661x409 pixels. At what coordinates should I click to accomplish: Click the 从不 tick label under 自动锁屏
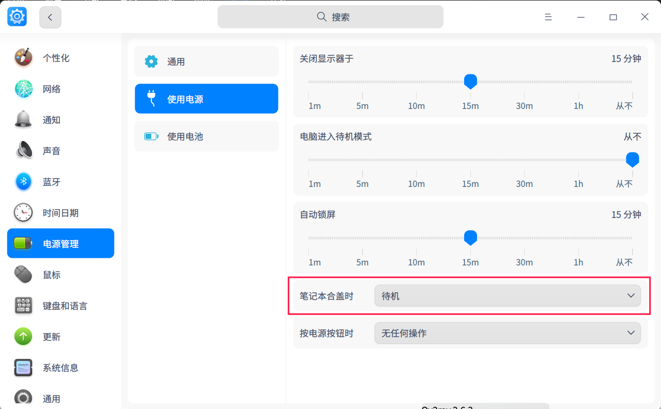pos(624,262)
